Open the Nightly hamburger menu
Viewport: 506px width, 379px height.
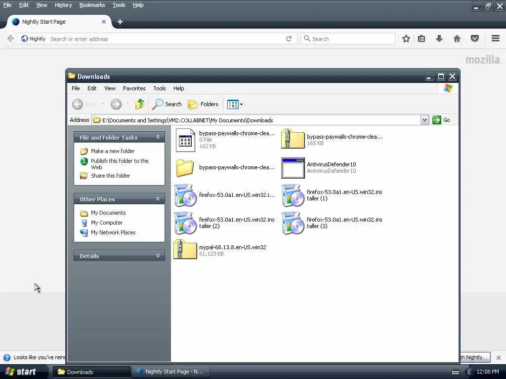pos(496,38)
